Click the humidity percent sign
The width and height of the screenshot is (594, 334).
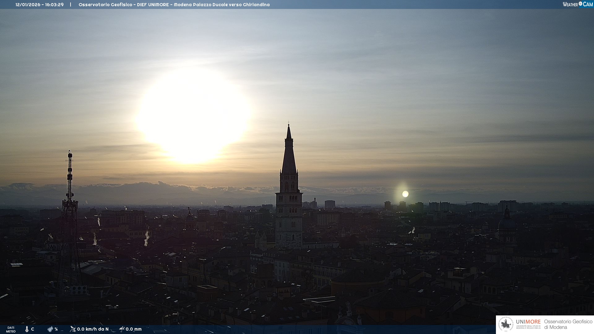tap(56, 329)
